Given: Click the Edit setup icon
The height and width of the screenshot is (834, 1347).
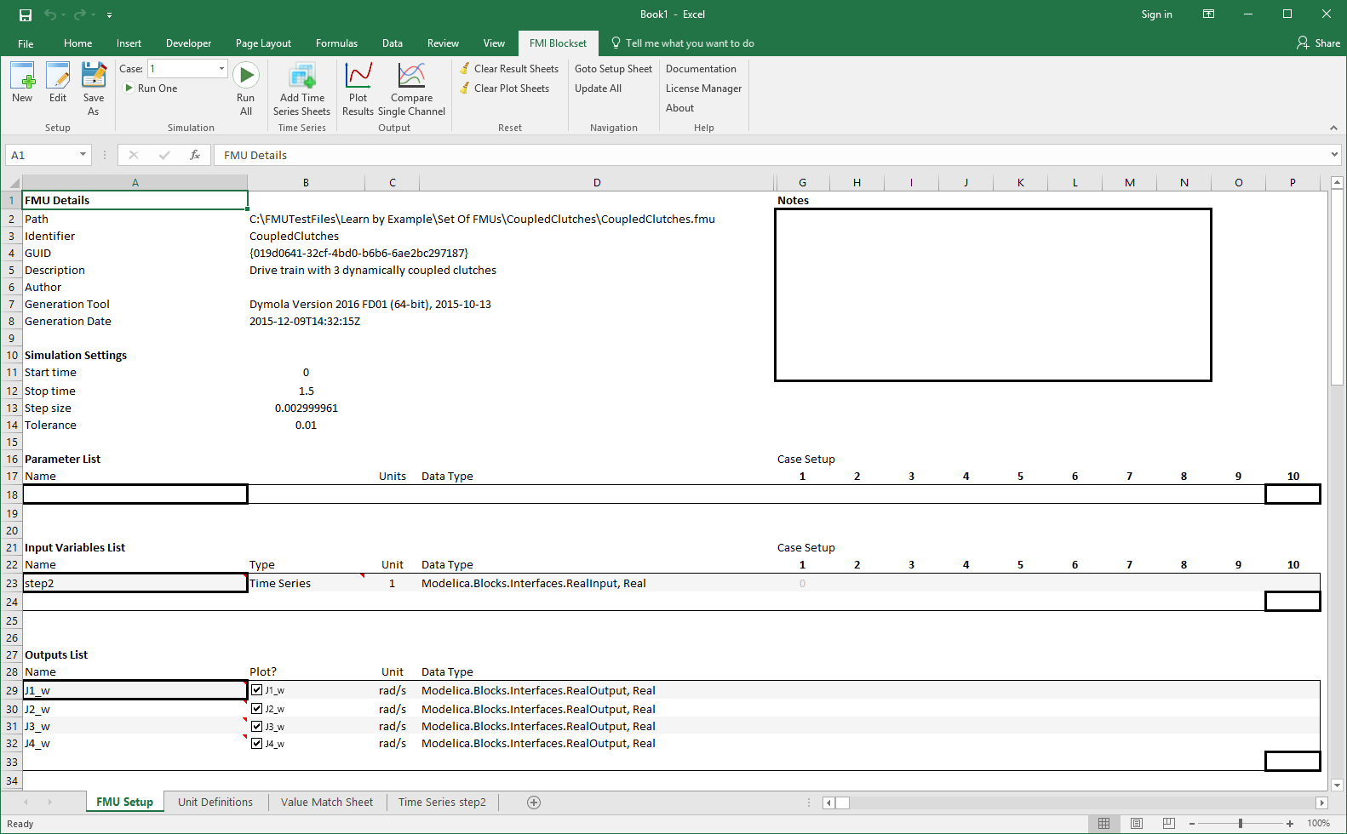Looking at the screenshot, I should (x=58, y=76).
